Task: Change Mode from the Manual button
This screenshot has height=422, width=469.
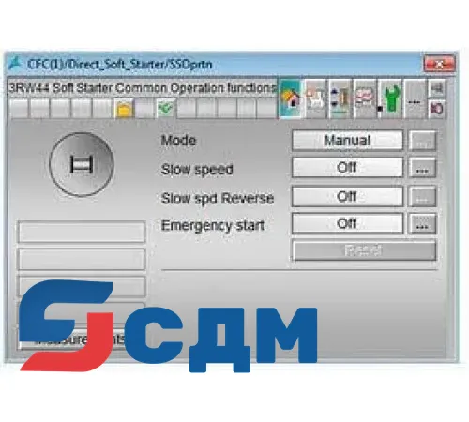Action: pyautogui.click(x=347, y=141)
